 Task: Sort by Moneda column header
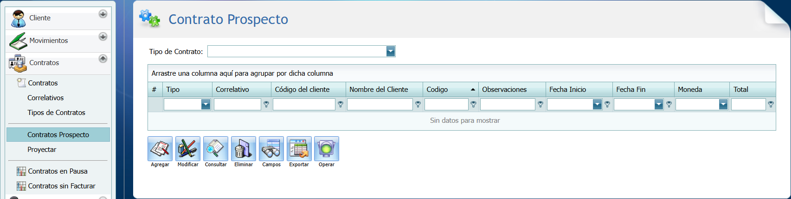tap(702, 90)
